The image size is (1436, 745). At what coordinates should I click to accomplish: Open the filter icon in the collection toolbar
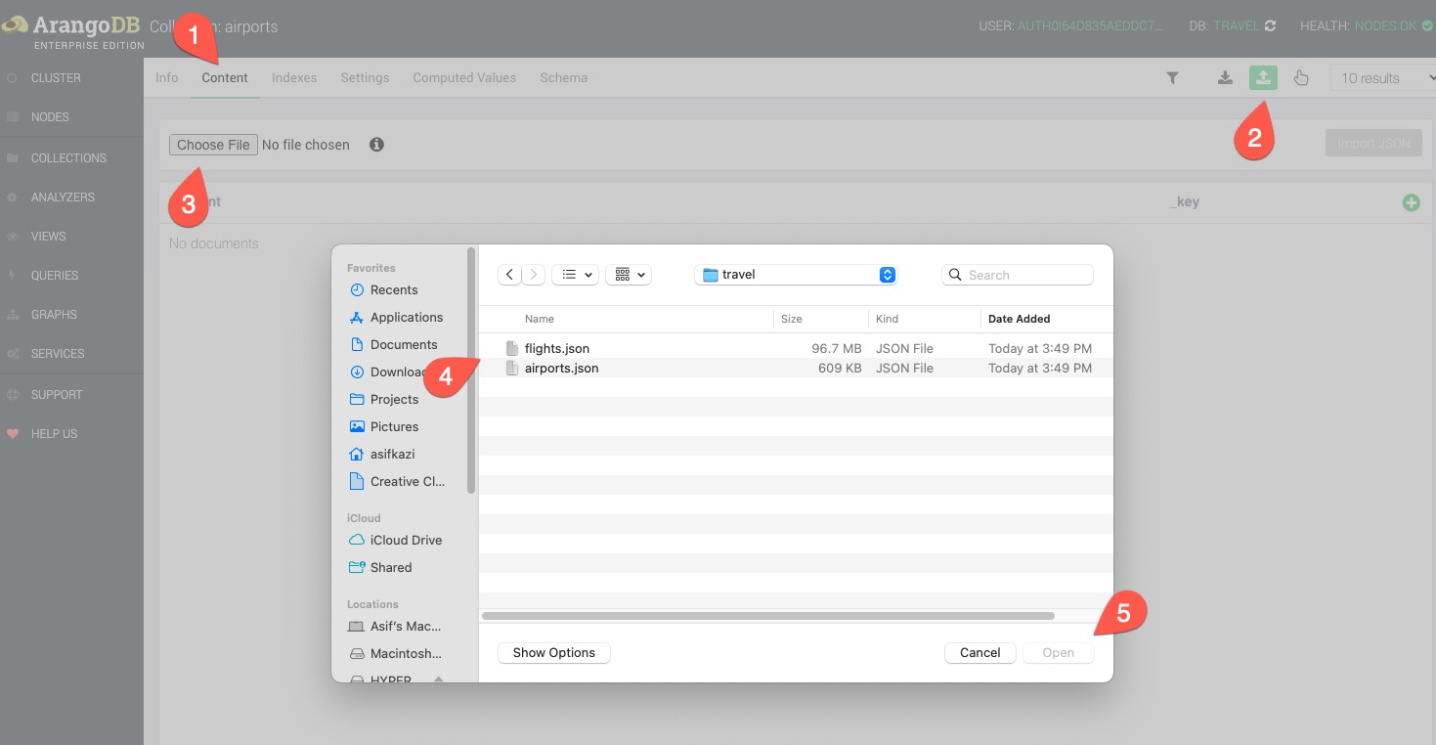[x=1172, y=78]
